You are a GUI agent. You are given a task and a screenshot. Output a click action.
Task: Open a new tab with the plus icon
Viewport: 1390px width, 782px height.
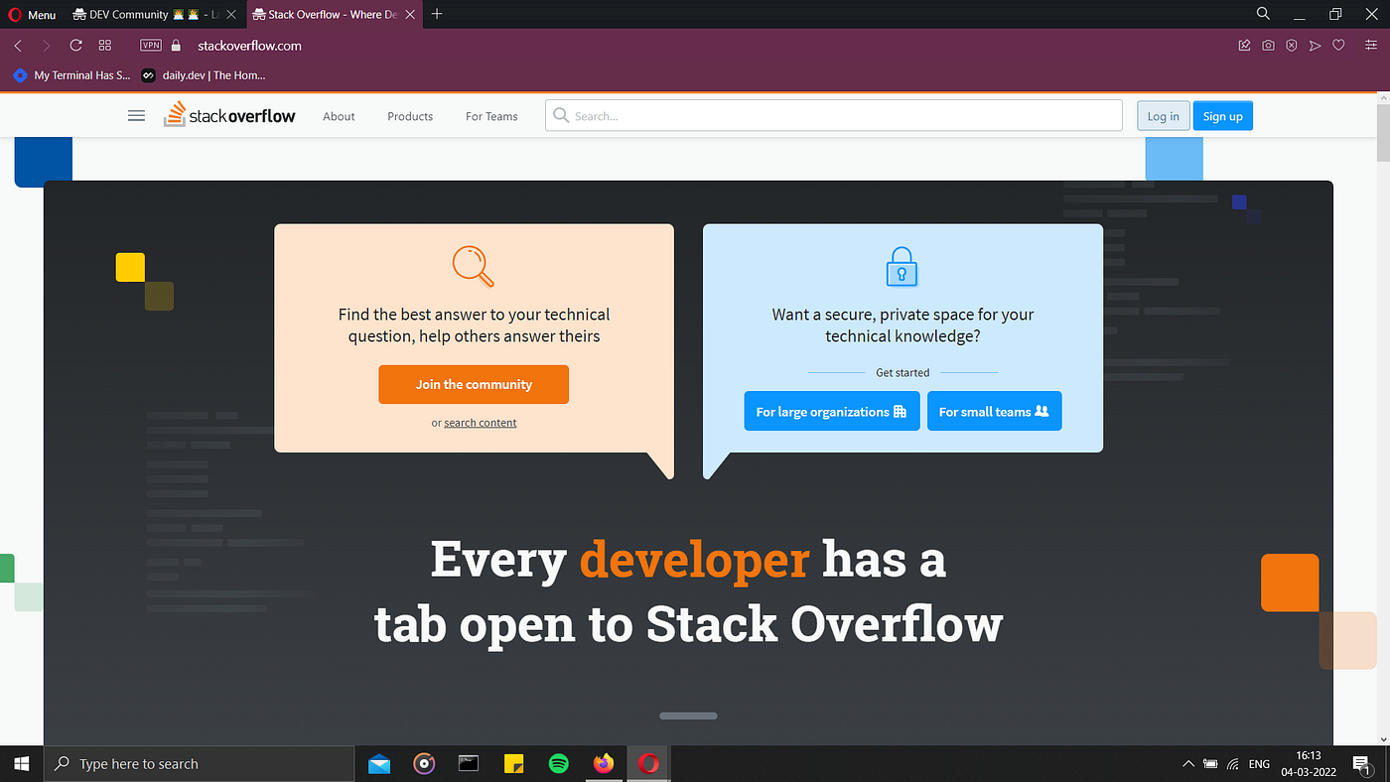pyautogui.click(x=437, y=14)
